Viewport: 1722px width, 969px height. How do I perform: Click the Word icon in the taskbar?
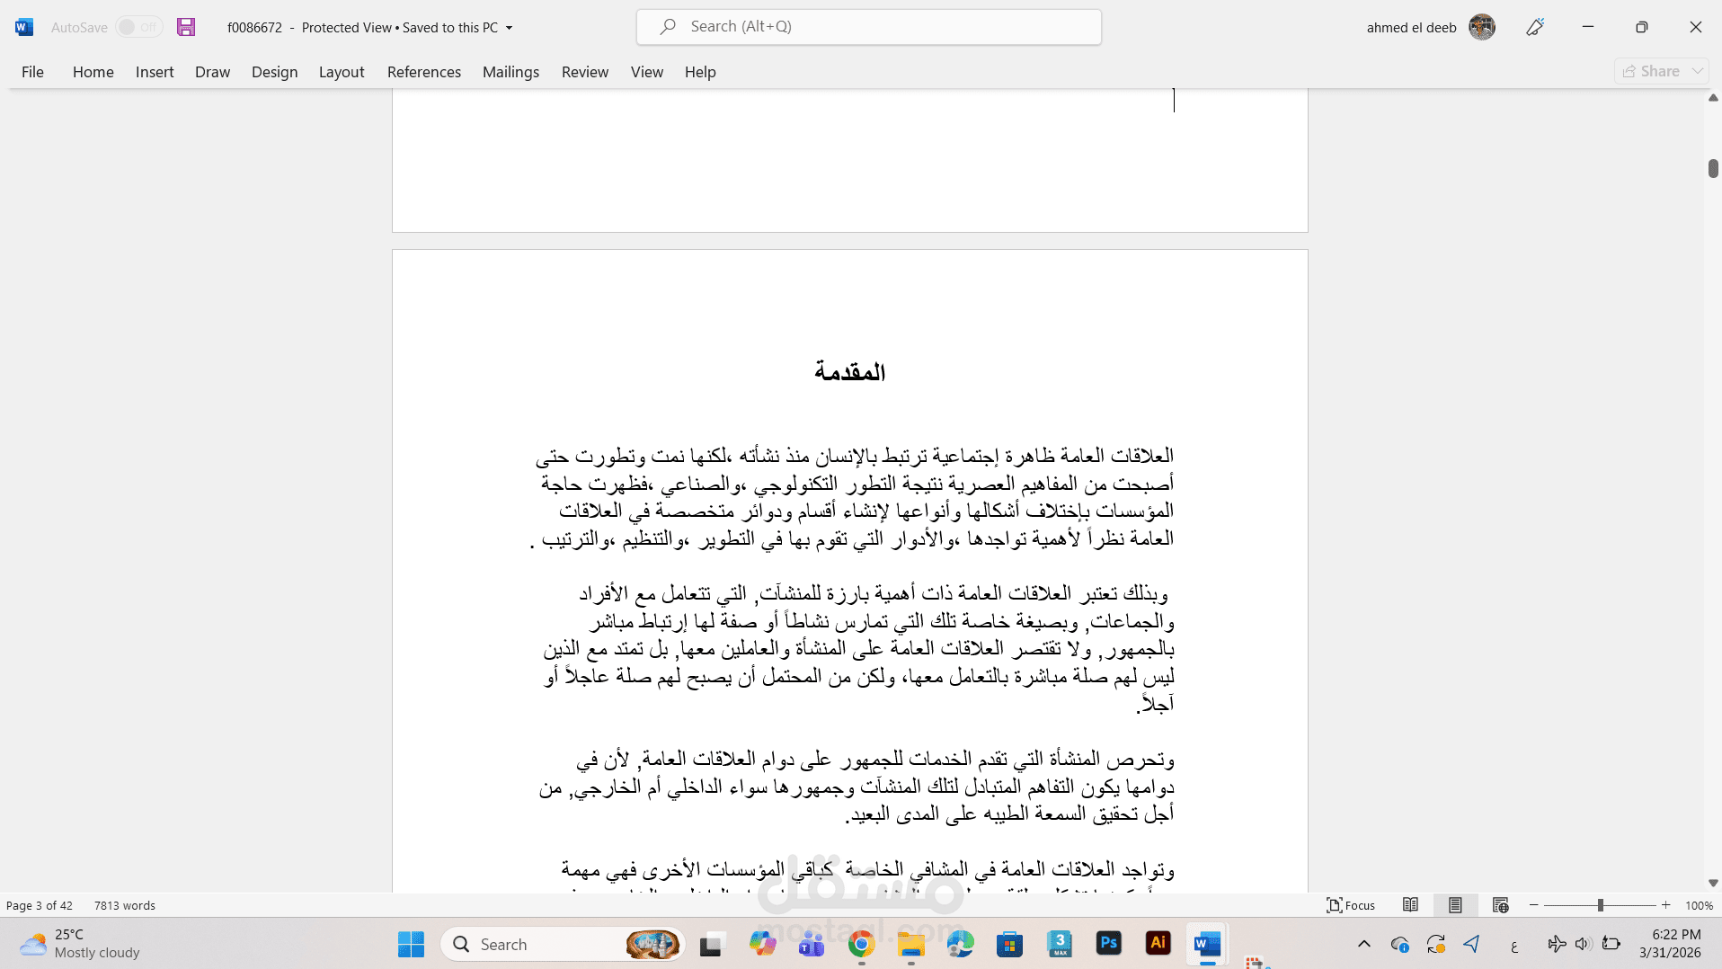coord(1208,944)
